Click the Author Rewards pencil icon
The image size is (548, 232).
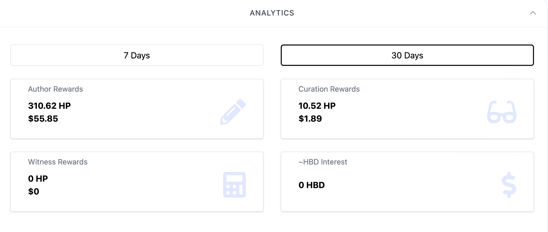pos(233,112)
